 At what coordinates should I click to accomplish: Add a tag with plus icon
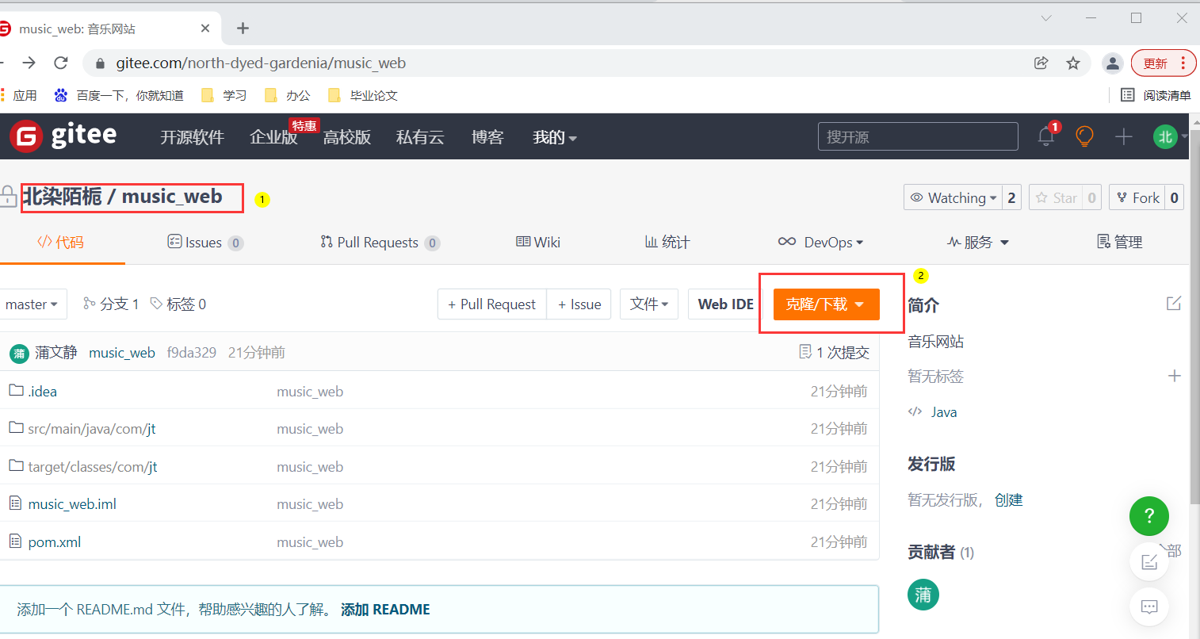[1175, 376]
